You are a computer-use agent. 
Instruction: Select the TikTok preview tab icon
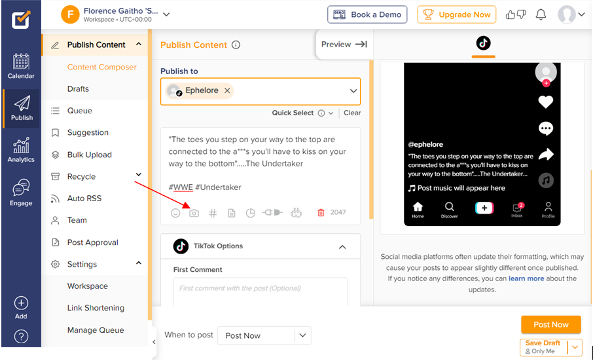pyautogui.click(x=483, y=43)
